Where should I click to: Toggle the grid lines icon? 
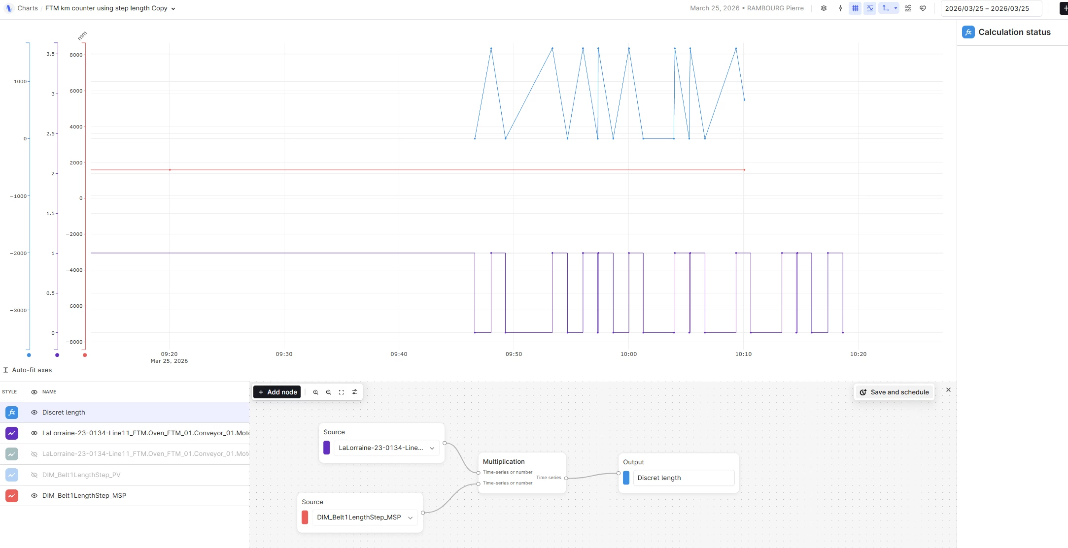(x=855, y=8)
